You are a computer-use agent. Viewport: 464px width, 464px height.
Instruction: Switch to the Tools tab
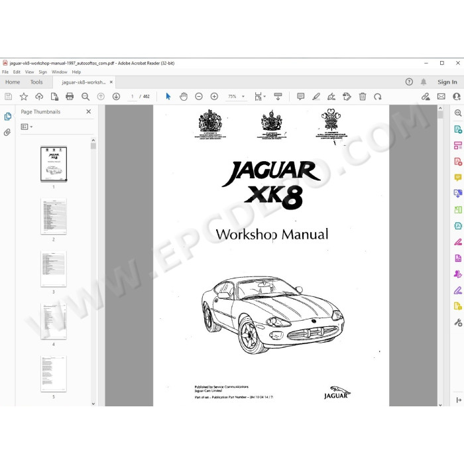point(36,82)
